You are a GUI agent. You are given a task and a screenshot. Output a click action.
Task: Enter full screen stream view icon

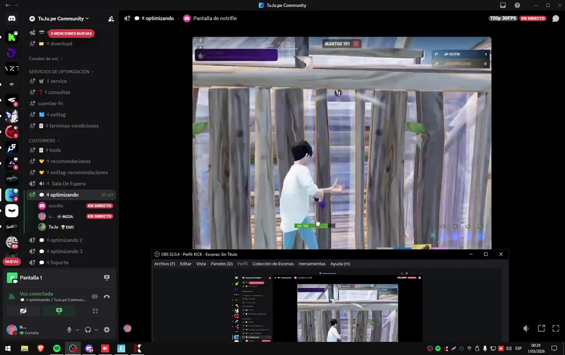[556, 328]
